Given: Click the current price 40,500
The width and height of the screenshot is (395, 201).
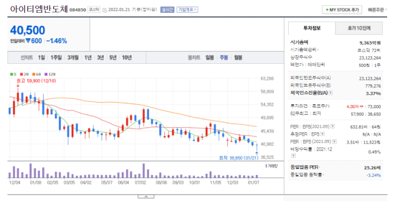Looking at the screenshot, I should coord(28,30).
